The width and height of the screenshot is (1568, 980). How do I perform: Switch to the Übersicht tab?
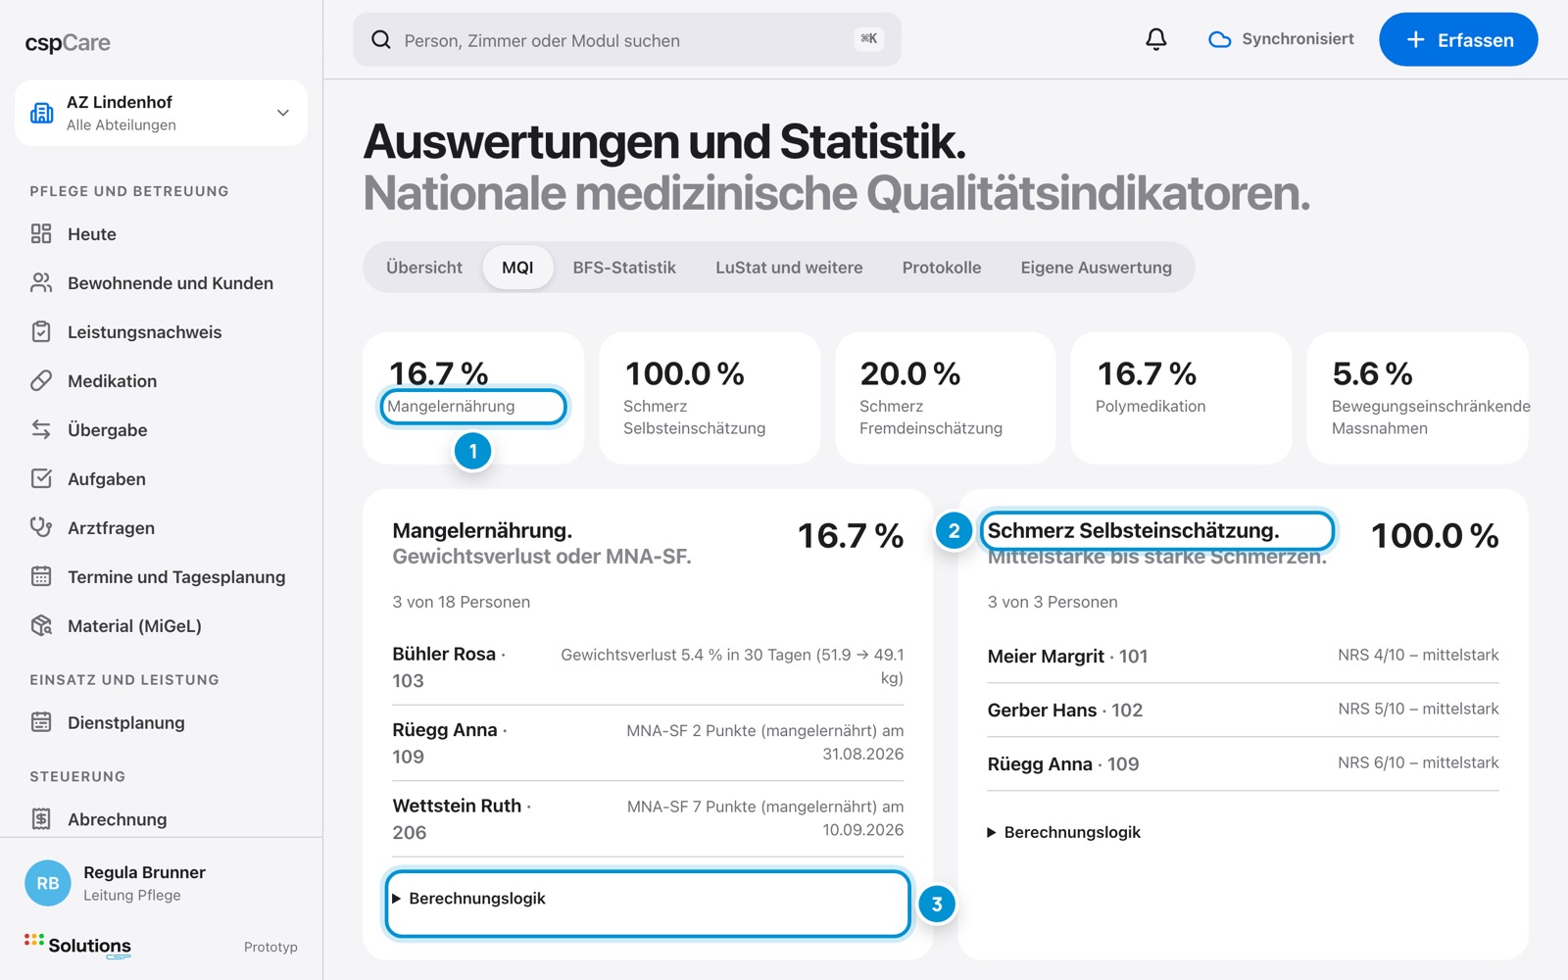(424, 268)
